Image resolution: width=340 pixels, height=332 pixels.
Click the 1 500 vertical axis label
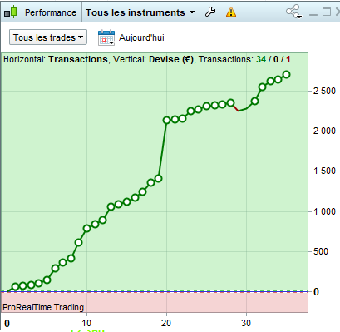pyautogui.click(x=324, y=171)
